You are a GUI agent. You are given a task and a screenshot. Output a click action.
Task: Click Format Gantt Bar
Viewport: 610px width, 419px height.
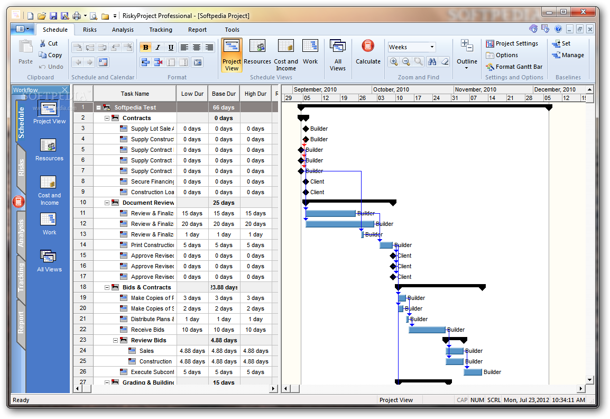click(514, 67)
